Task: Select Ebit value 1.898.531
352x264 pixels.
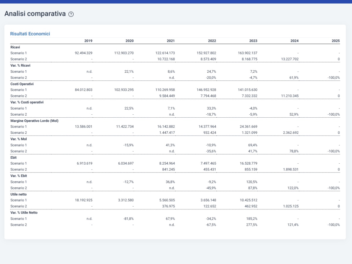Action: coord(291,170)
